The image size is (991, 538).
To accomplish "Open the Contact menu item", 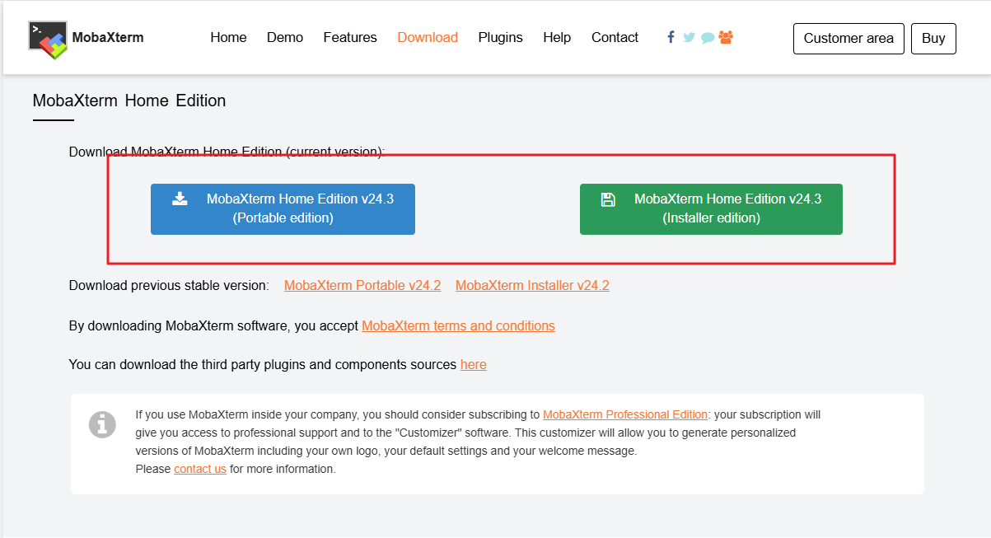I will point(615,38).
